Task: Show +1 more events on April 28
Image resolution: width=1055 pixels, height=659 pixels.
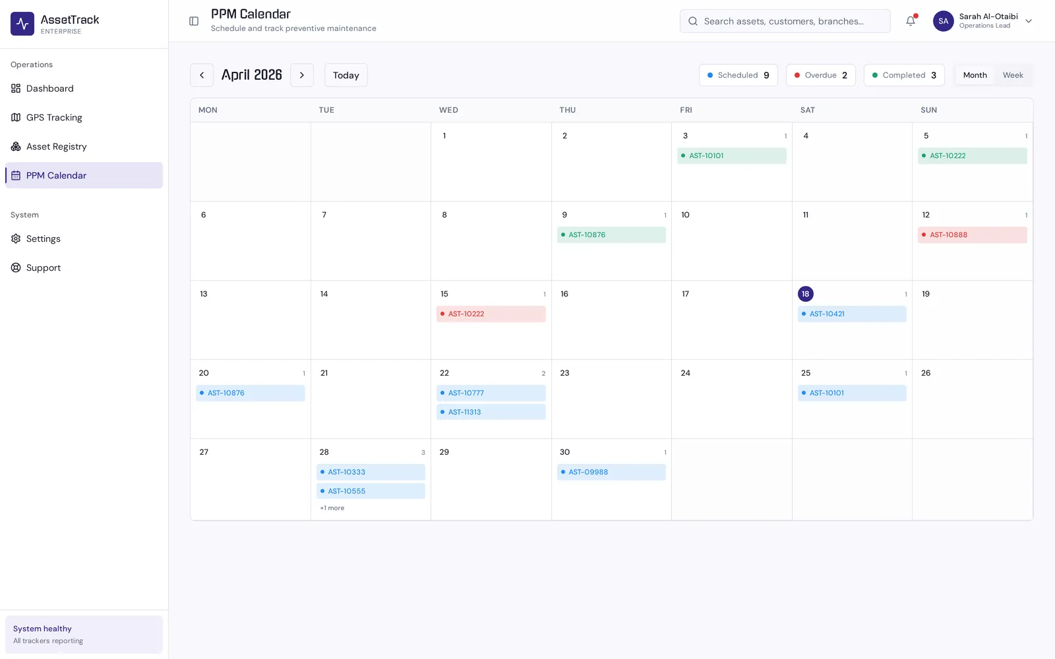Action: coord(332,508)
